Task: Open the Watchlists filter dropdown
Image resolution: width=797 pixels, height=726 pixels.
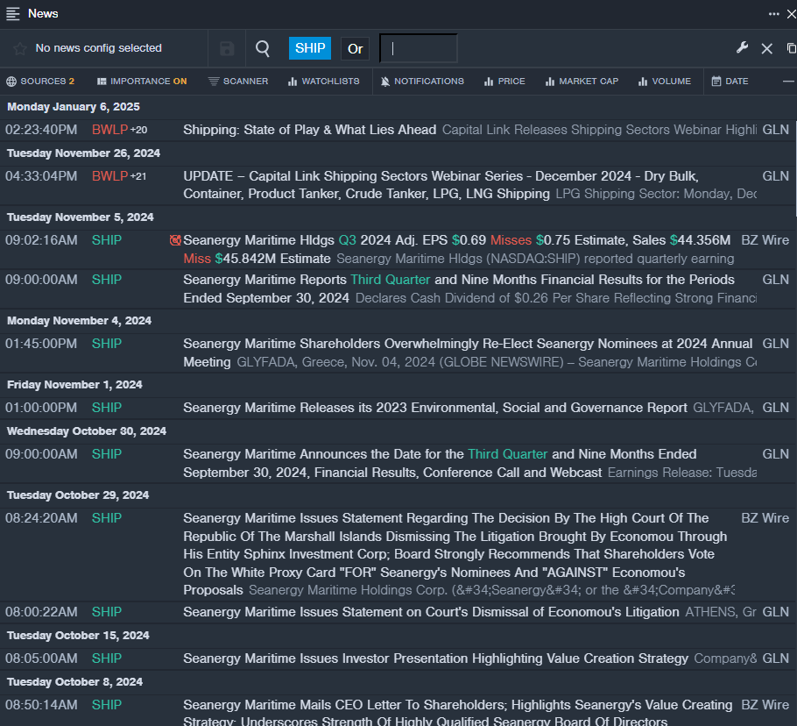Action: pyautogui.click(x=323, y=82)
